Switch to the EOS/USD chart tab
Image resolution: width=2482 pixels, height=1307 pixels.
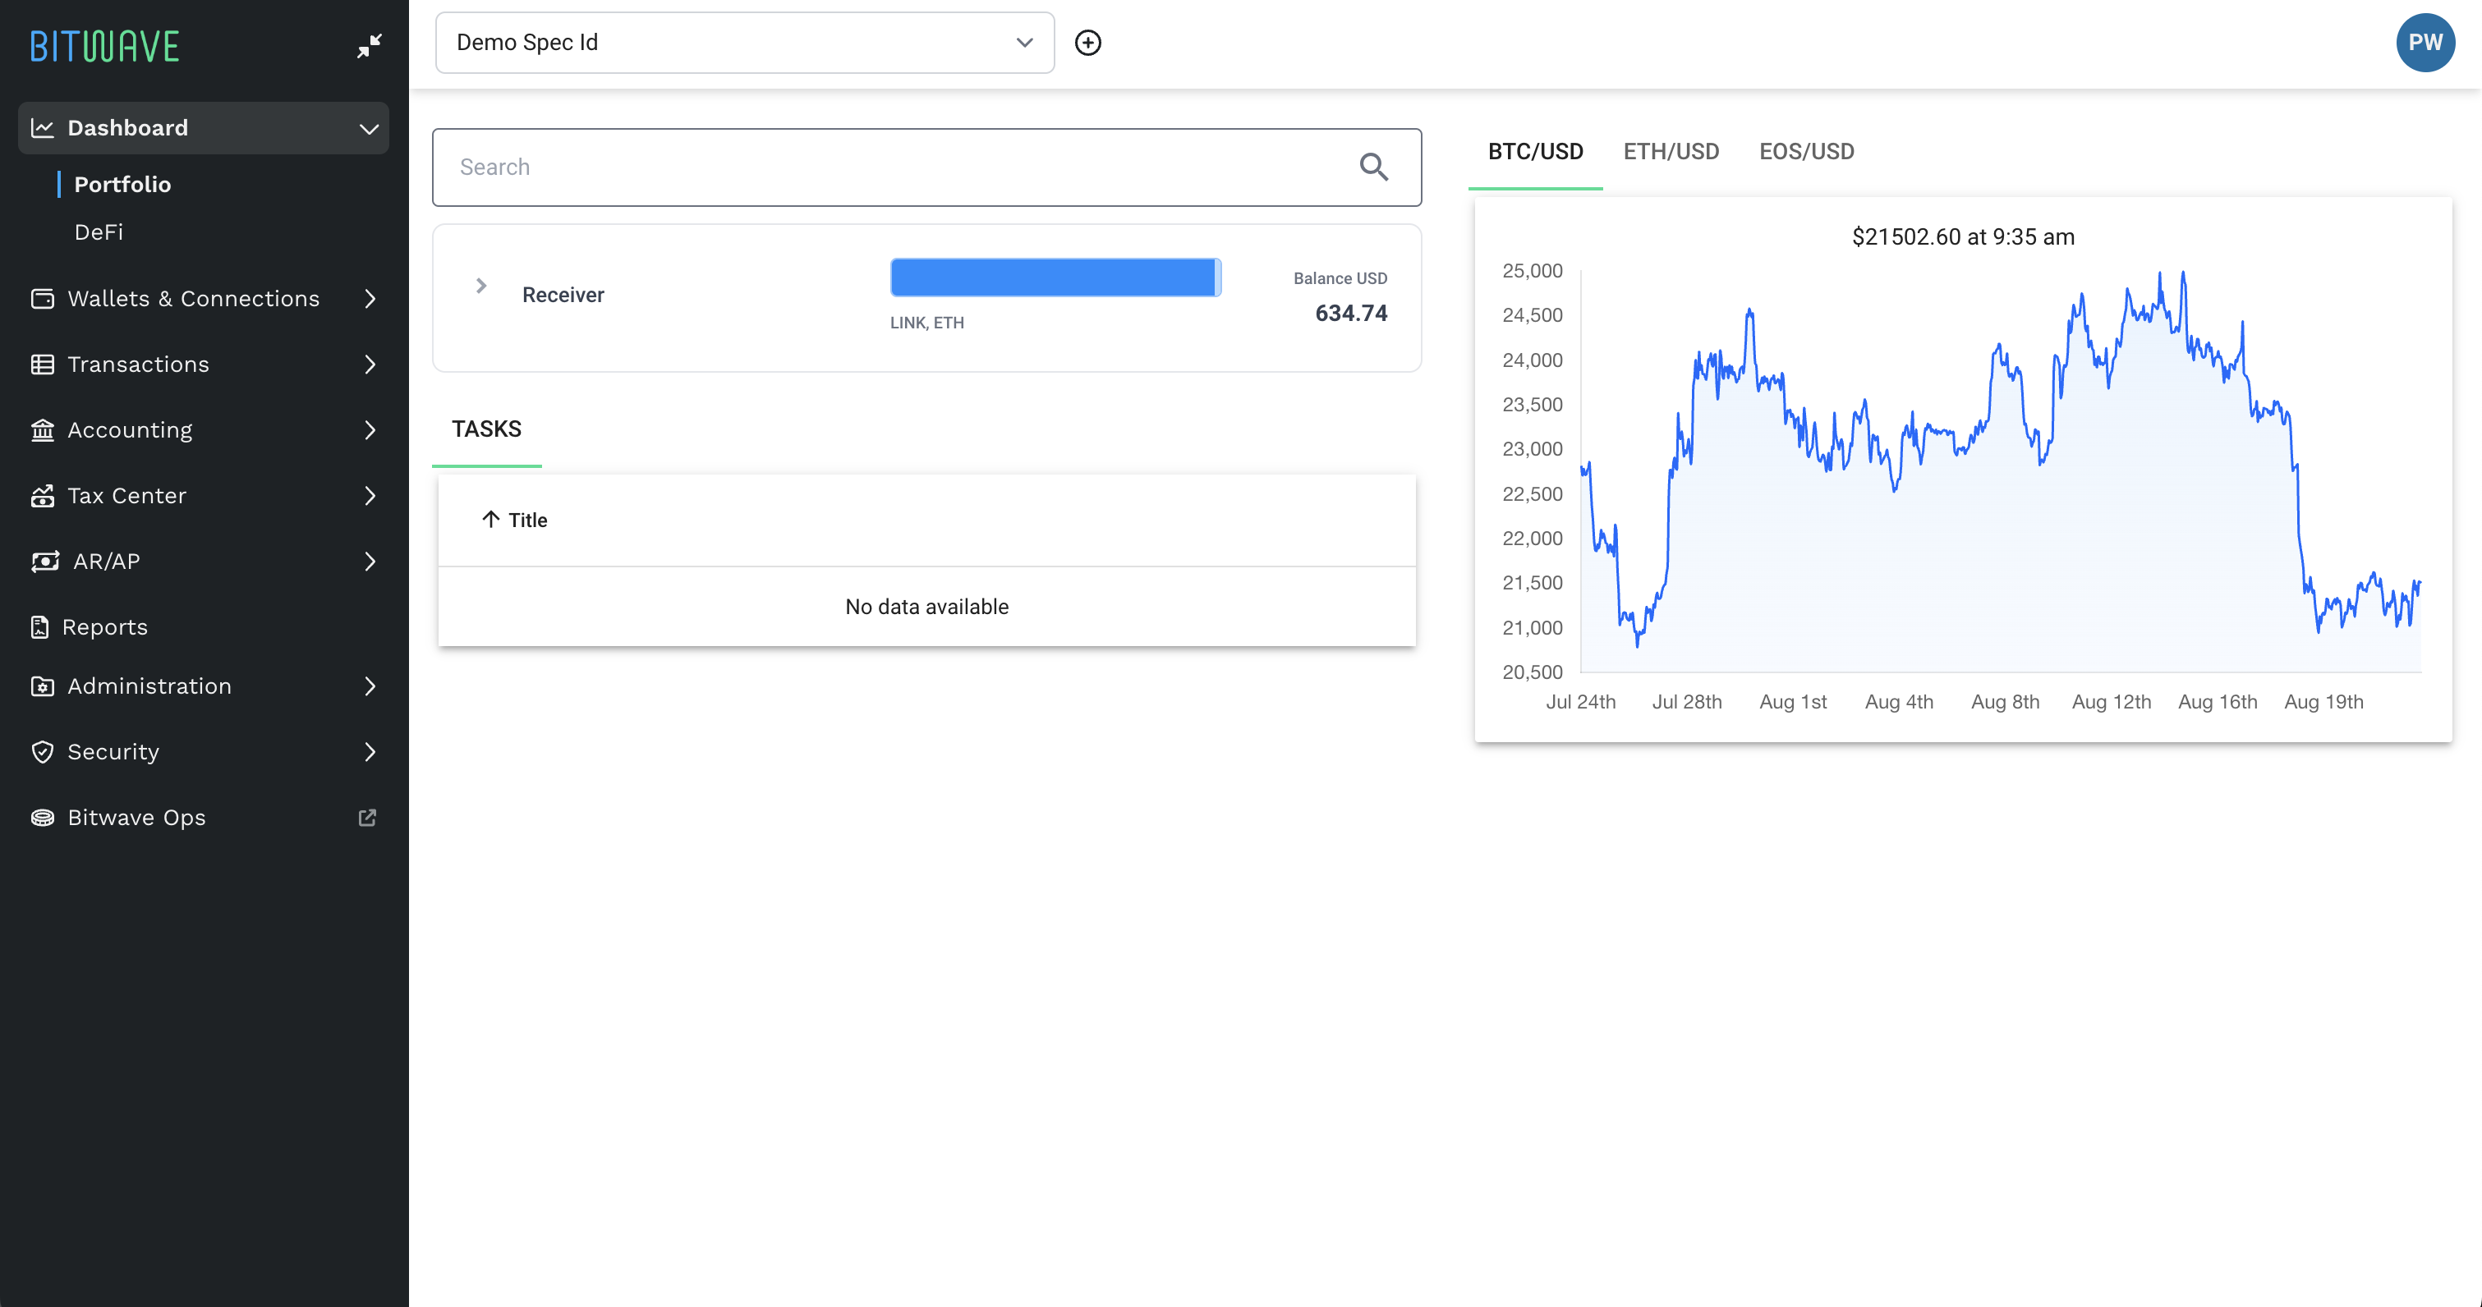pyautogui.click(x=1805, y=151)
